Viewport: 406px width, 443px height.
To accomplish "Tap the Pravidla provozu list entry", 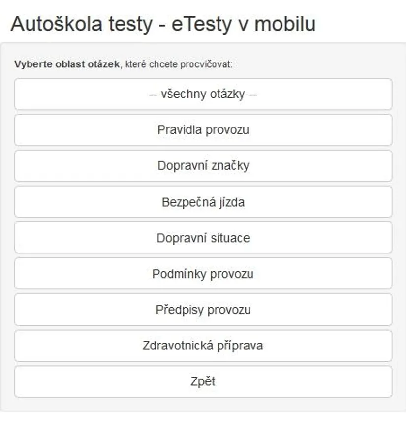I will click(x=203, y=130).
